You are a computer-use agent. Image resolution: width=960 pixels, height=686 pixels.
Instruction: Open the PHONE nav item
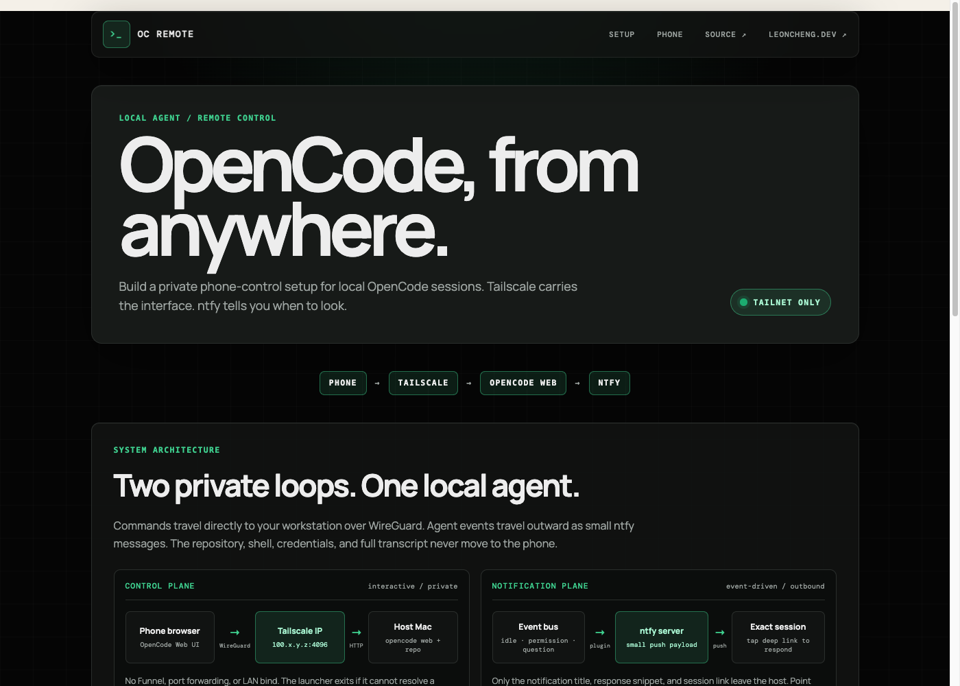[x=670, y=34]
